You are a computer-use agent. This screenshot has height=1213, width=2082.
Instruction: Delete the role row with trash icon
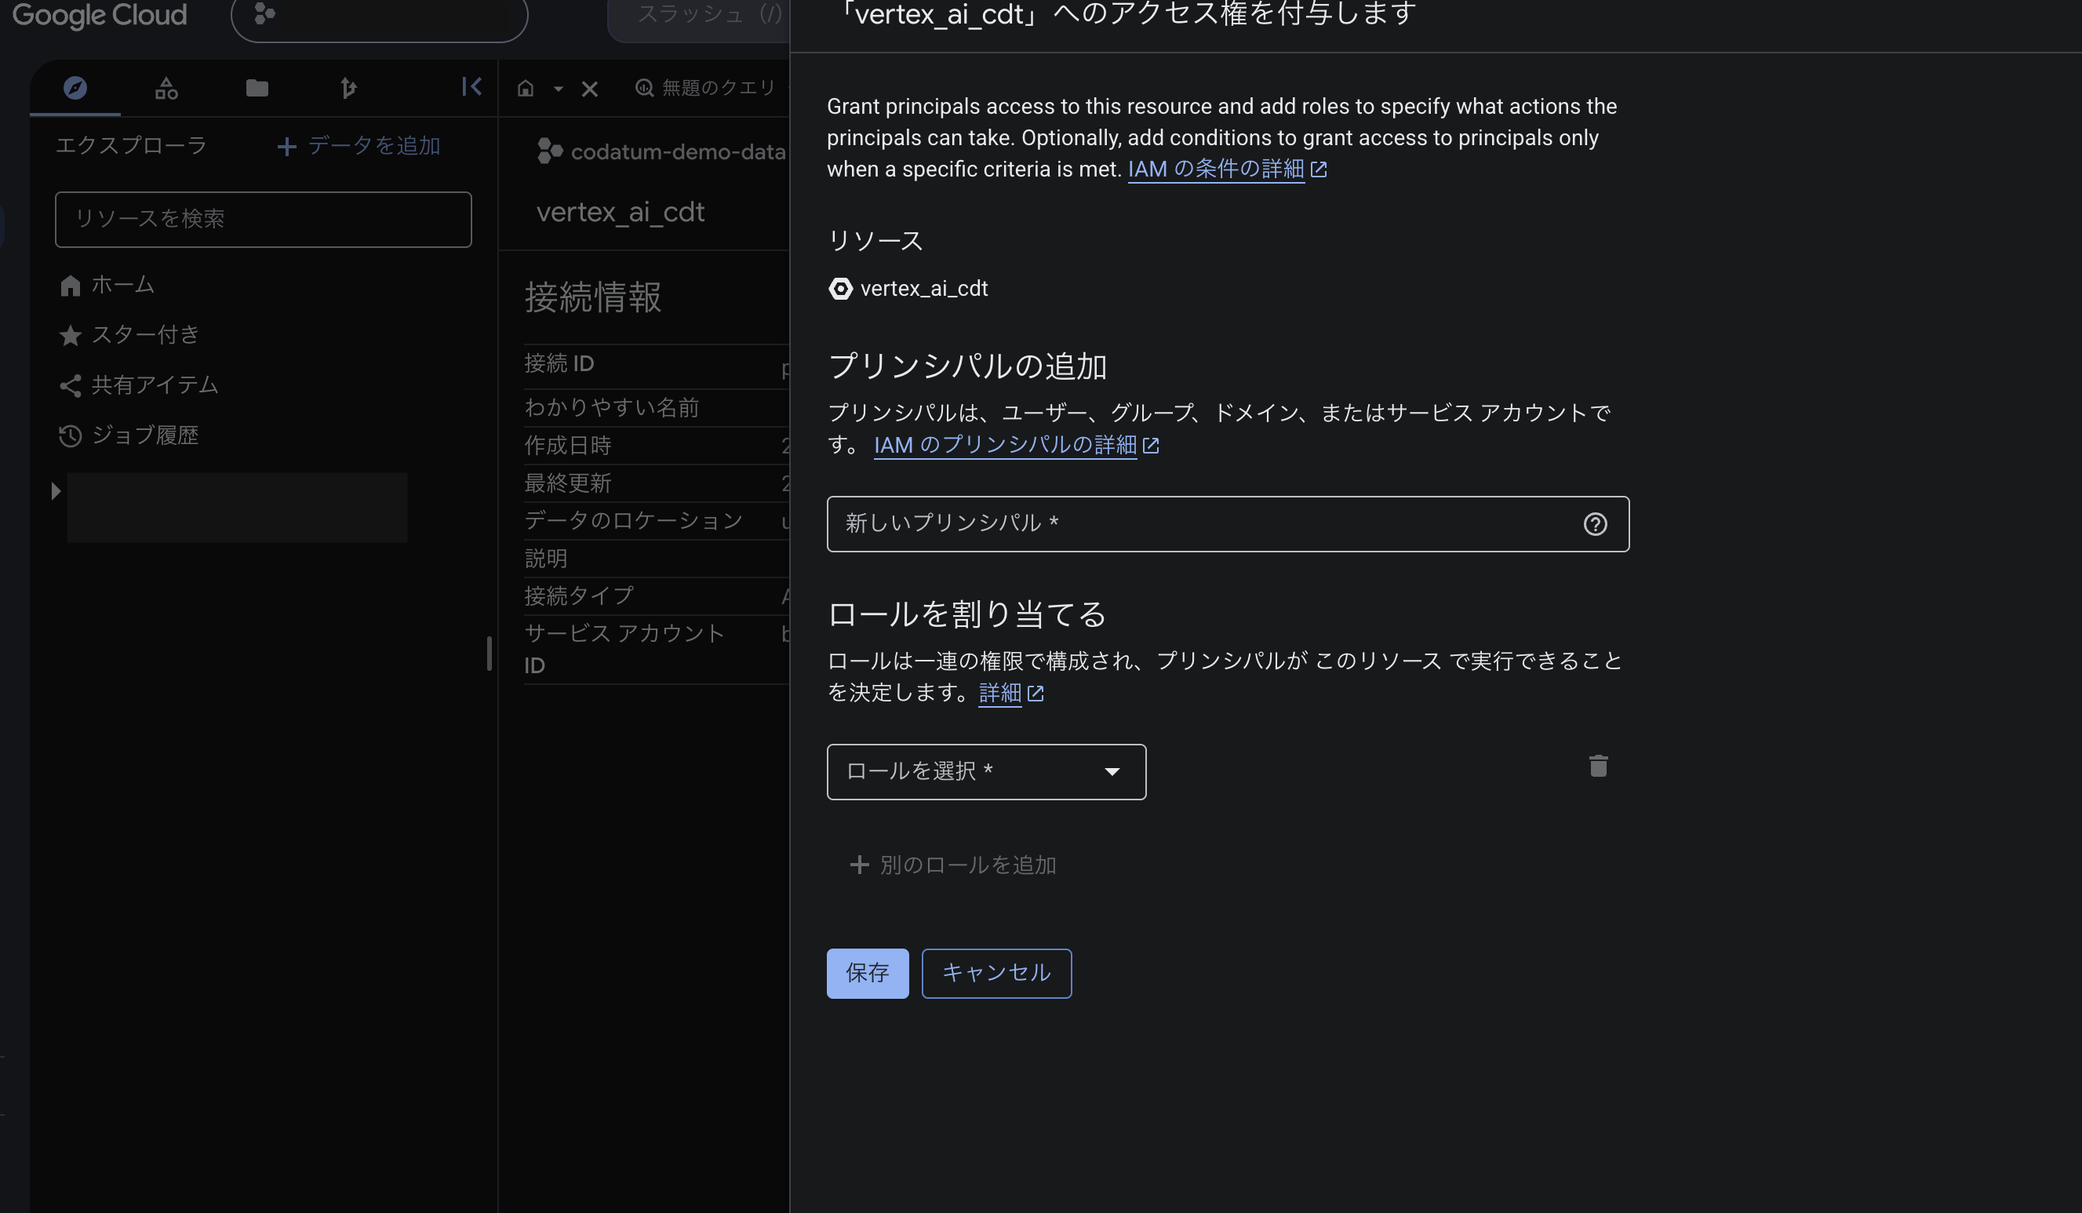click(x=1598, y=766)
